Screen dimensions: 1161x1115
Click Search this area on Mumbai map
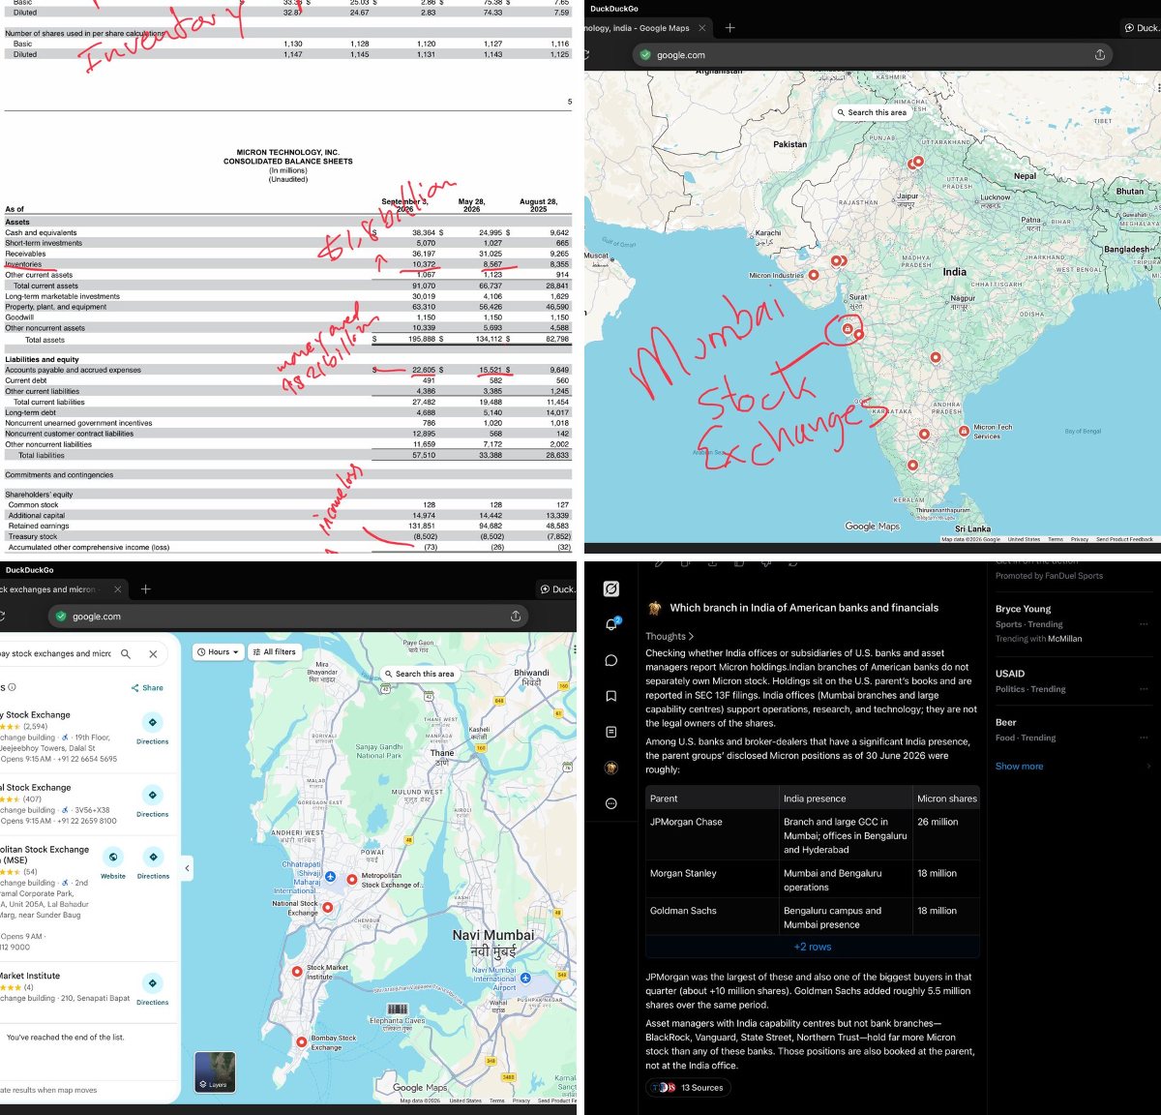coord(419,674)
